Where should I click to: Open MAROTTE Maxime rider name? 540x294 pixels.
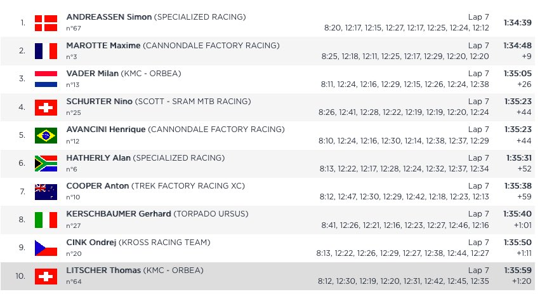tap(103, 46)
